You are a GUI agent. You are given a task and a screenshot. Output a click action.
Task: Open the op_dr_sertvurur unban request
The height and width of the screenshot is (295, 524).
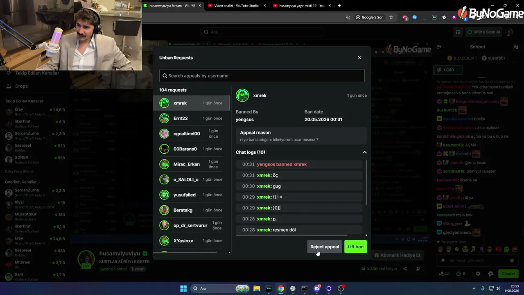point(191,225)
